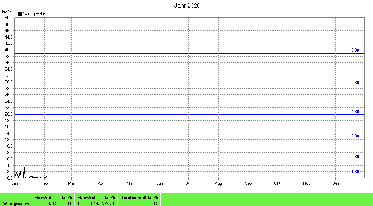The image size is (373, 206).
Task: Click the Jul month axis label
Action: [x=189, y=183]
